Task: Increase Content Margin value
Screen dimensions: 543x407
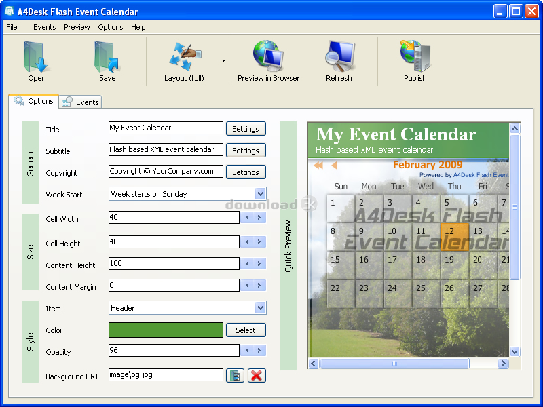Action: pyautogui.click(x=259, y=285)
